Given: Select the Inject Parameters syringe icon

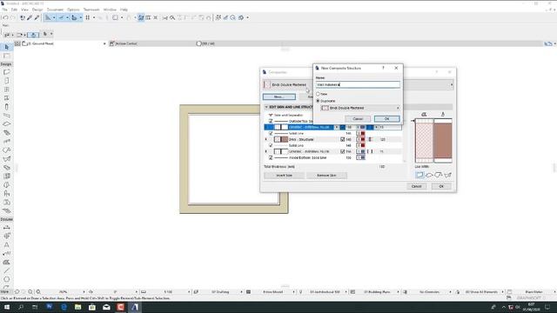Looking at the screenshot, I should 37,17.
